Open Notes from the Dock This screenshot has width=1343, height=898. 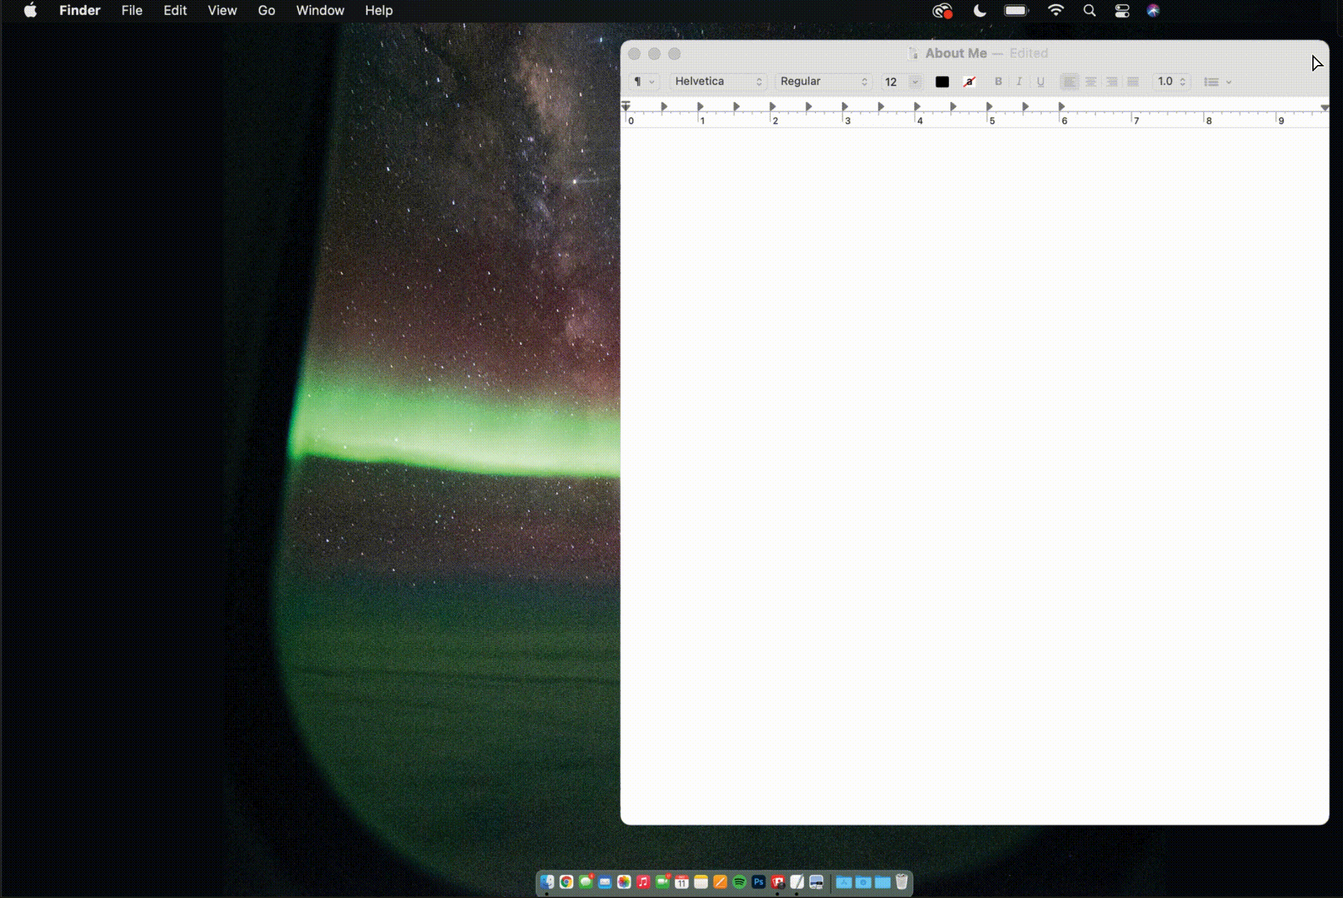point(701,882)
